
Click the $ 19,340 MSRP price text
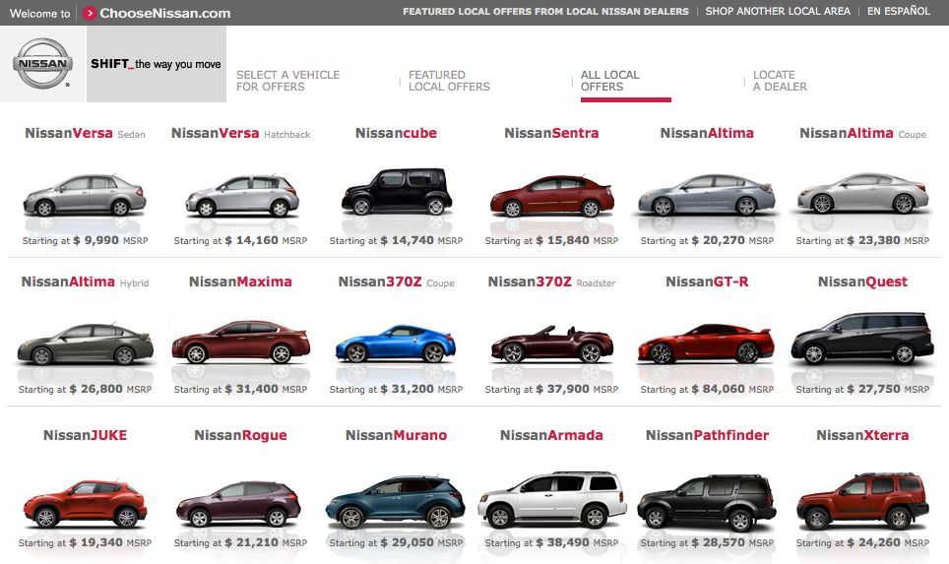click(x=111, y=542)
